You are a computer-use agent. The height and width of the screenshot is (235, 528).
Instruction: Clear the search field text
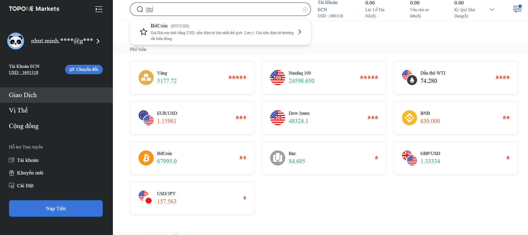tap(305, 10)
